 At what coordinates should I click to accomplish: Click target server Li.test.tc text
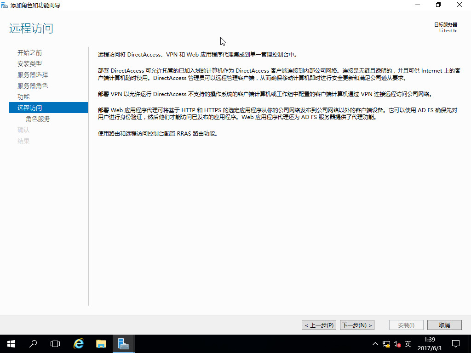[x=448, y=31]
